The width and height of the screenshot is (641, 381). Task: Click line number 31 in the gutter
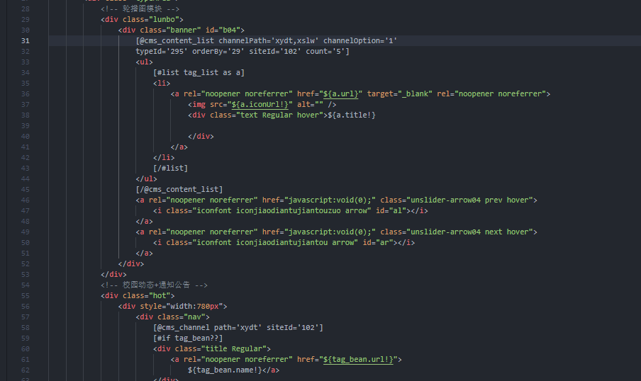pyautogui.click(x=26, y=41)
